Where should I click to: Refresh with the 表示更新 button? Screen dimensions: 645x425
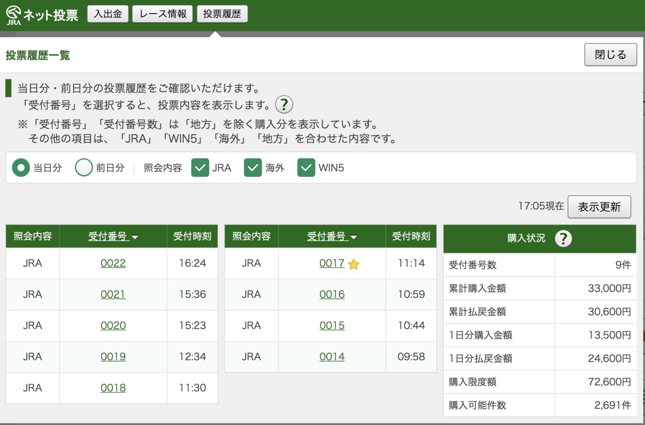coord(599,207)
